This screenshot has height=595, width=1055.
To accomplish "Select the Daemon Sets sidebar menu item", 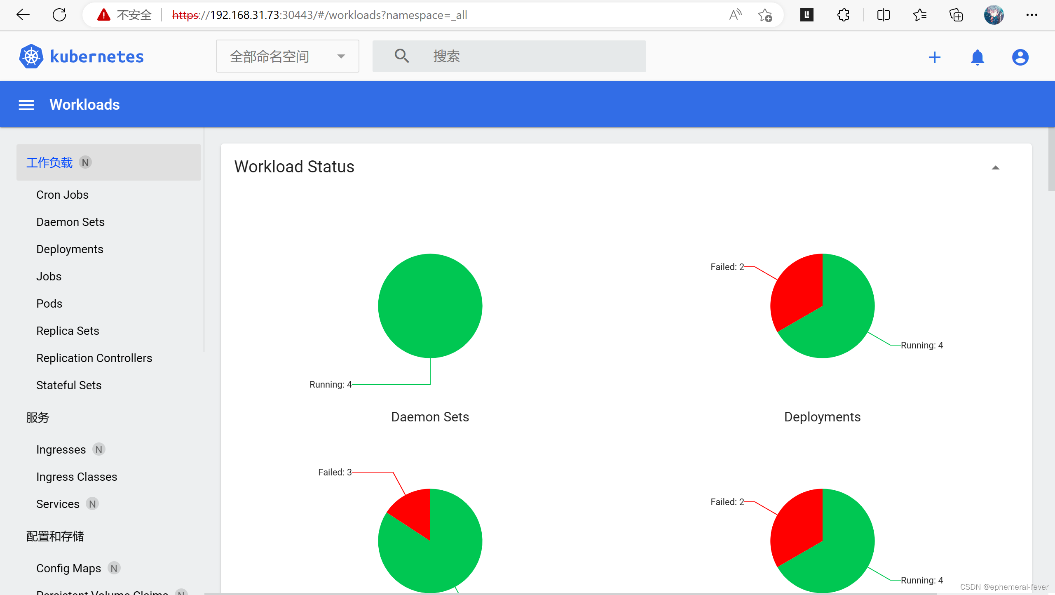I will click(70, 222).
